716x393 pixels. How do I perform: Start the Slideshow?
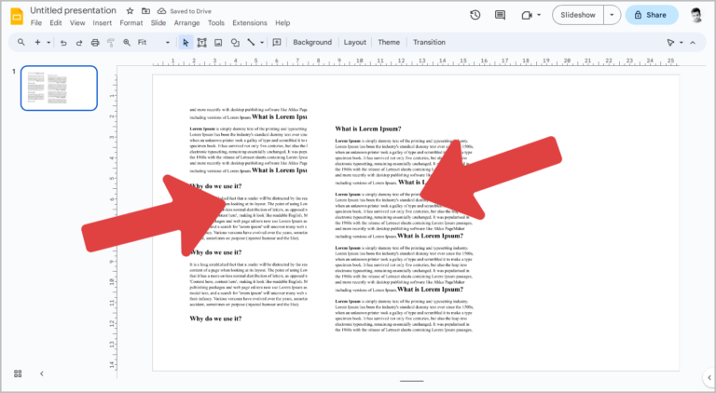578,15
